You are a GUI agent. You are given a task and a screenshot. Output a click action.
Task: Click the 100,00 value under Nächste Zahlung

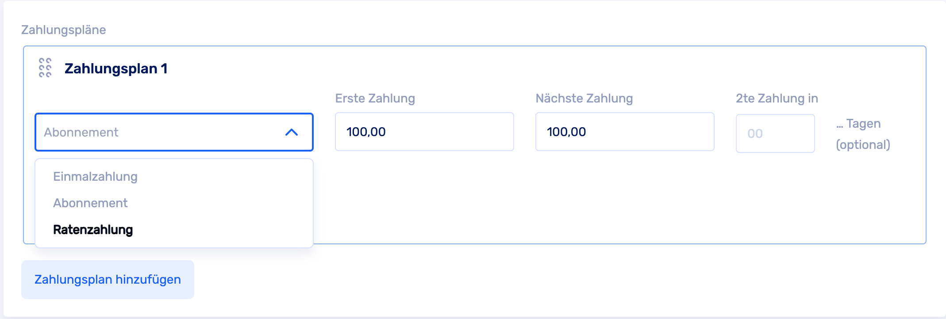point(566,132)
